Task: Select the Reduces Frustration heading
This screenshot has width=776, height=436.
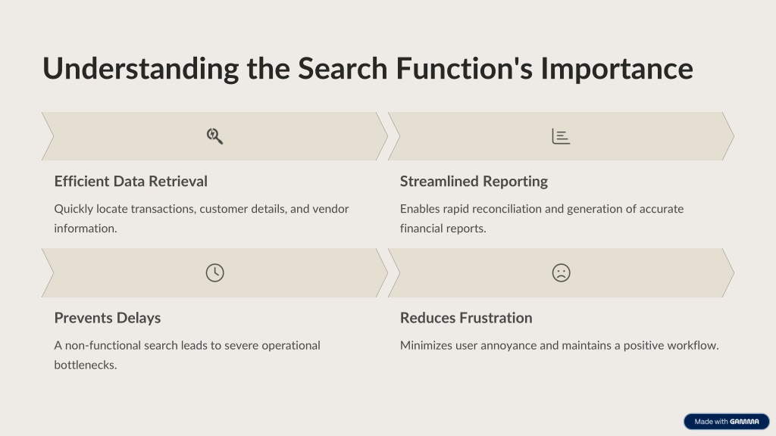Action: [x=466, y=318]
